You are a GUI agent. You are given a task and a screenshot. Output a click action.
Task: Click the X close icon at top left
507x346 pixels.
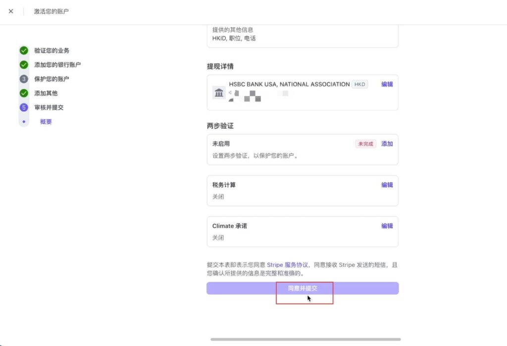11,11
